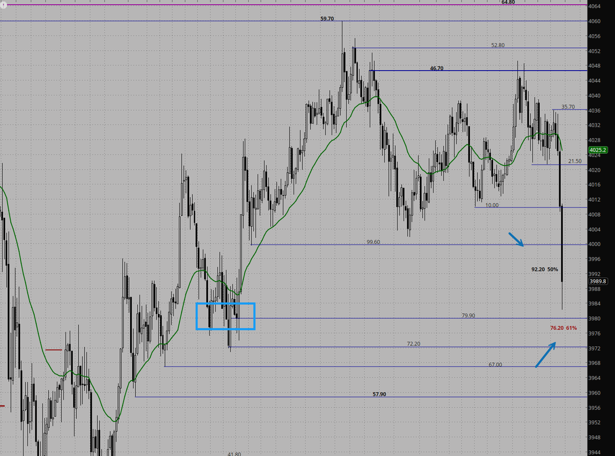
Task: Select the 41.80 label at chart bottom
Action: click(234, 454)
